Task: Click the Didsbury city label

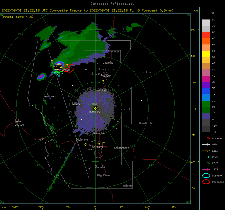Action: pyautogui.click(x=94, y=112)
